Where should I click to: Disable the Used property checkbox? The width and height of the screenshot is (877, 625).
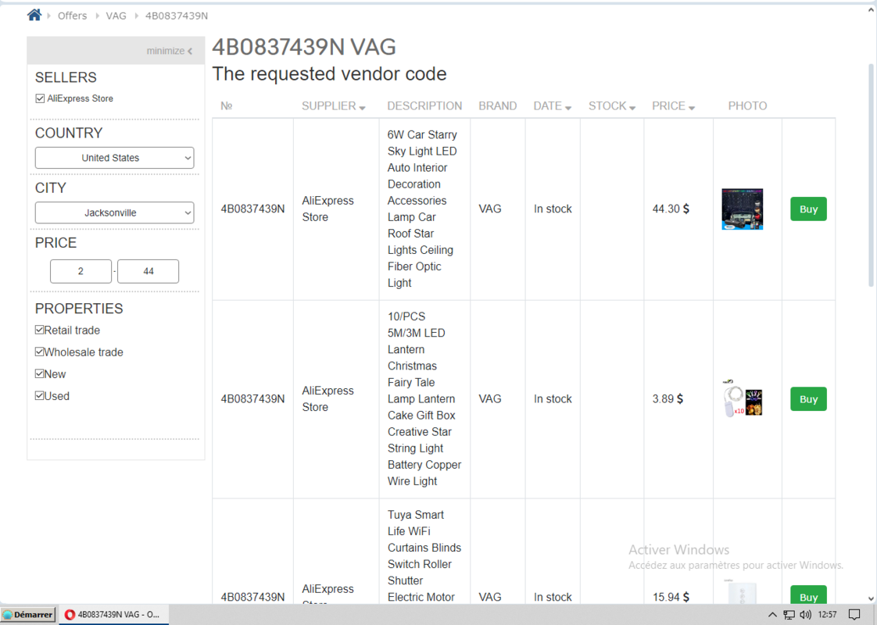[x=40, y=396]
